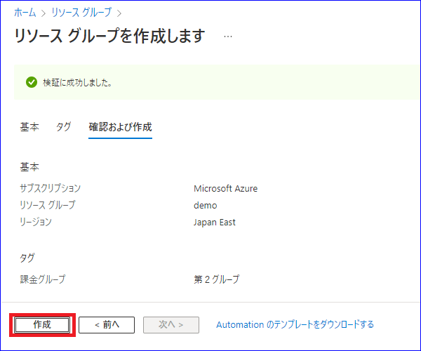Click the page title リソース グループを作成します
The image size is (421, 351).
pos(109,36)
